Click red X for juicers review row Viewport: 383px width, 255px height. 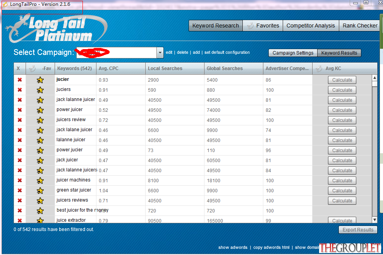[20, 120]
